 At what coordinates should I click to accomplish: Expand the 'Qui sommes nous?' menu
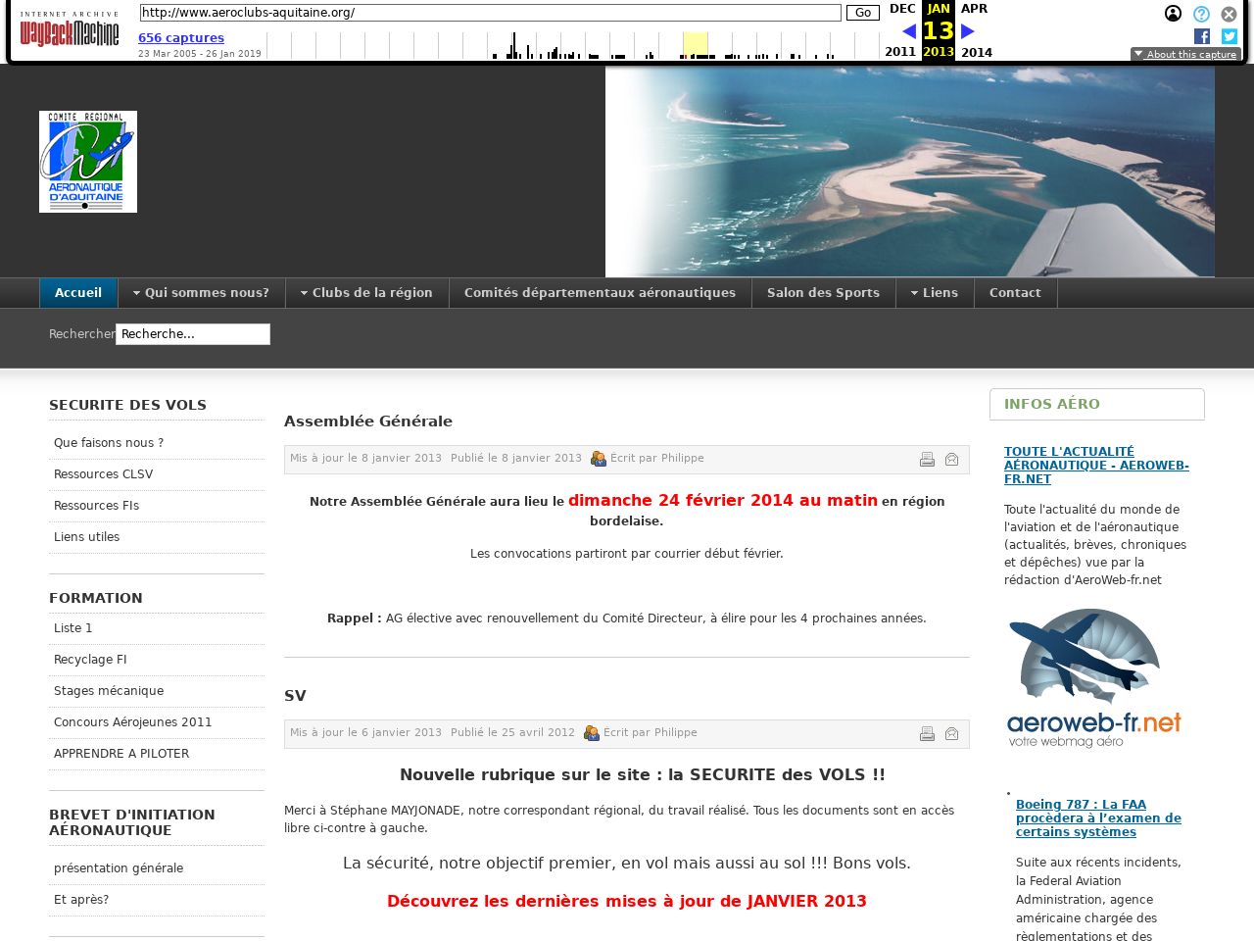(202, 293)
